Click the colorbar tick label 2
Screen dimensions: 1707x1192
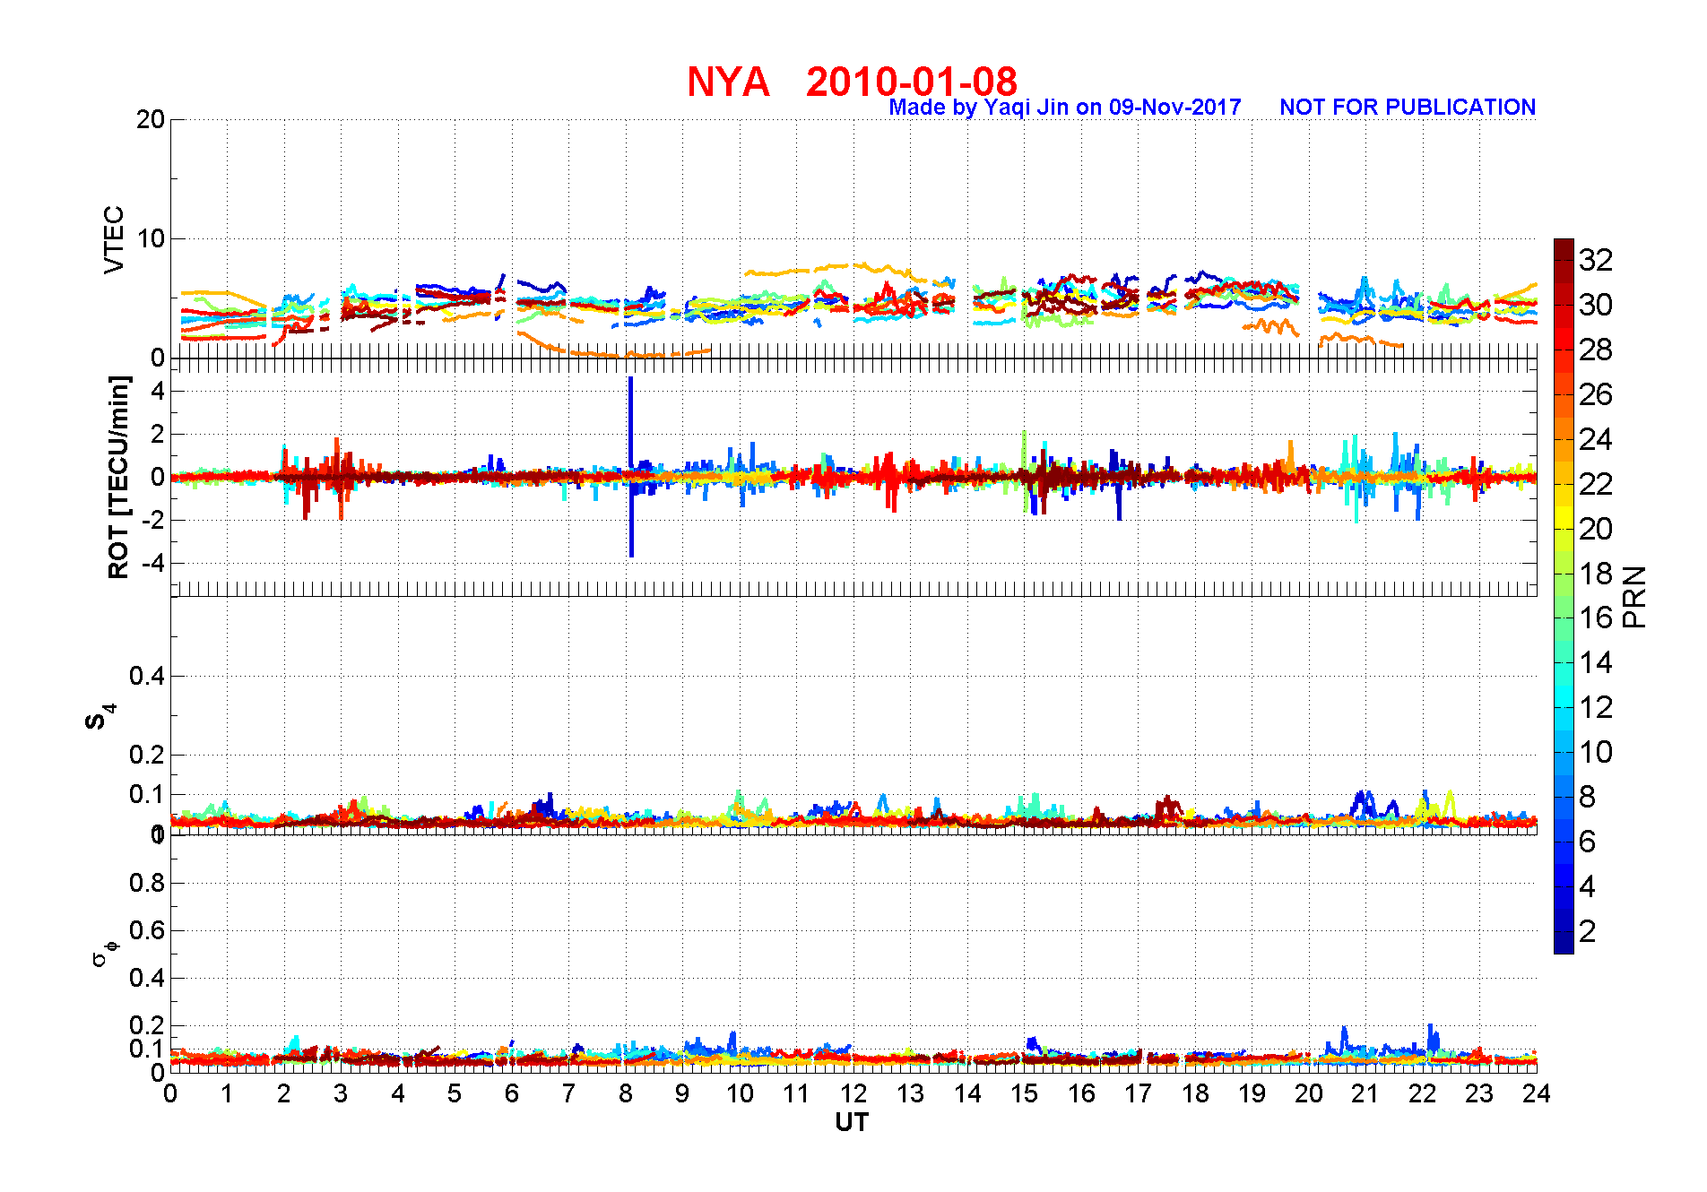click(x=1588, y=931)
